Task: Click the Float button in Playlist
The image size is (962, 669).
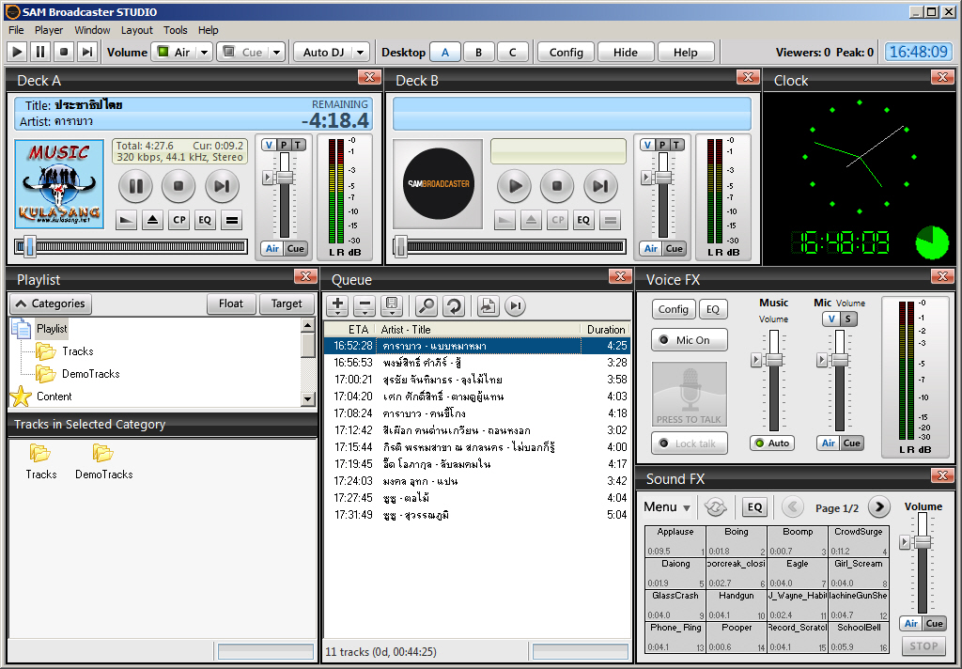Action: coord(231,303)
